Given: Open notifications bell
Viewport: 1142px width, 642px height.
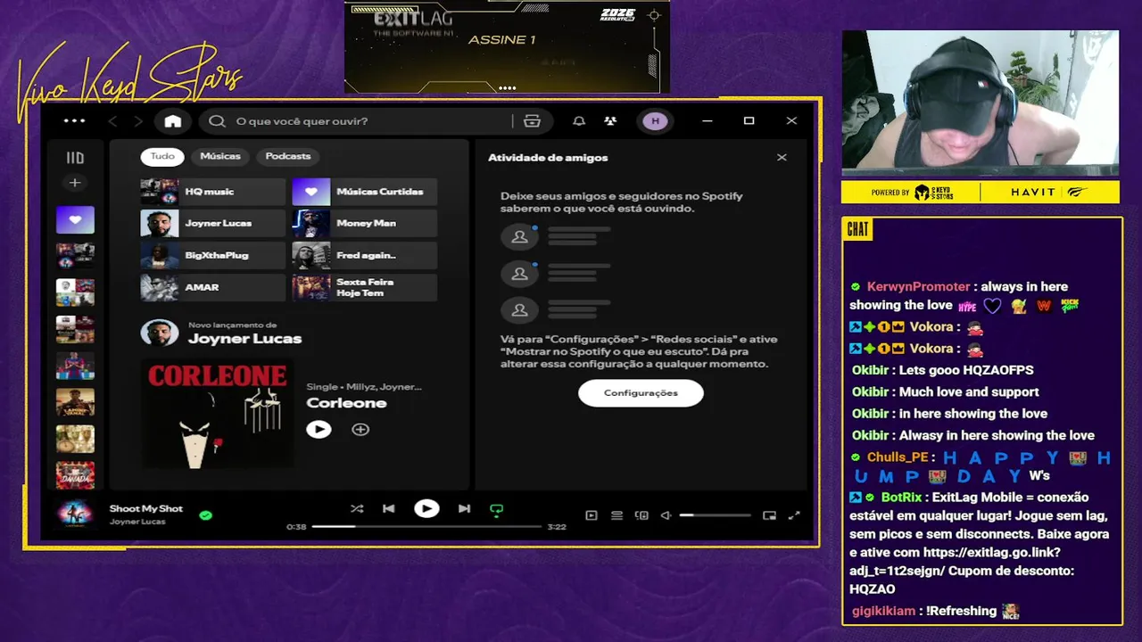Looking at the screenshot, I should point(579,121).
